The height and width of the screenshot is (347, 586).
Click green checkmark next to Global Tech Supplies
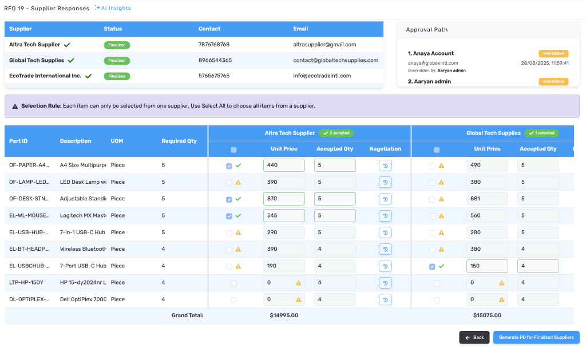pos(71,60)
